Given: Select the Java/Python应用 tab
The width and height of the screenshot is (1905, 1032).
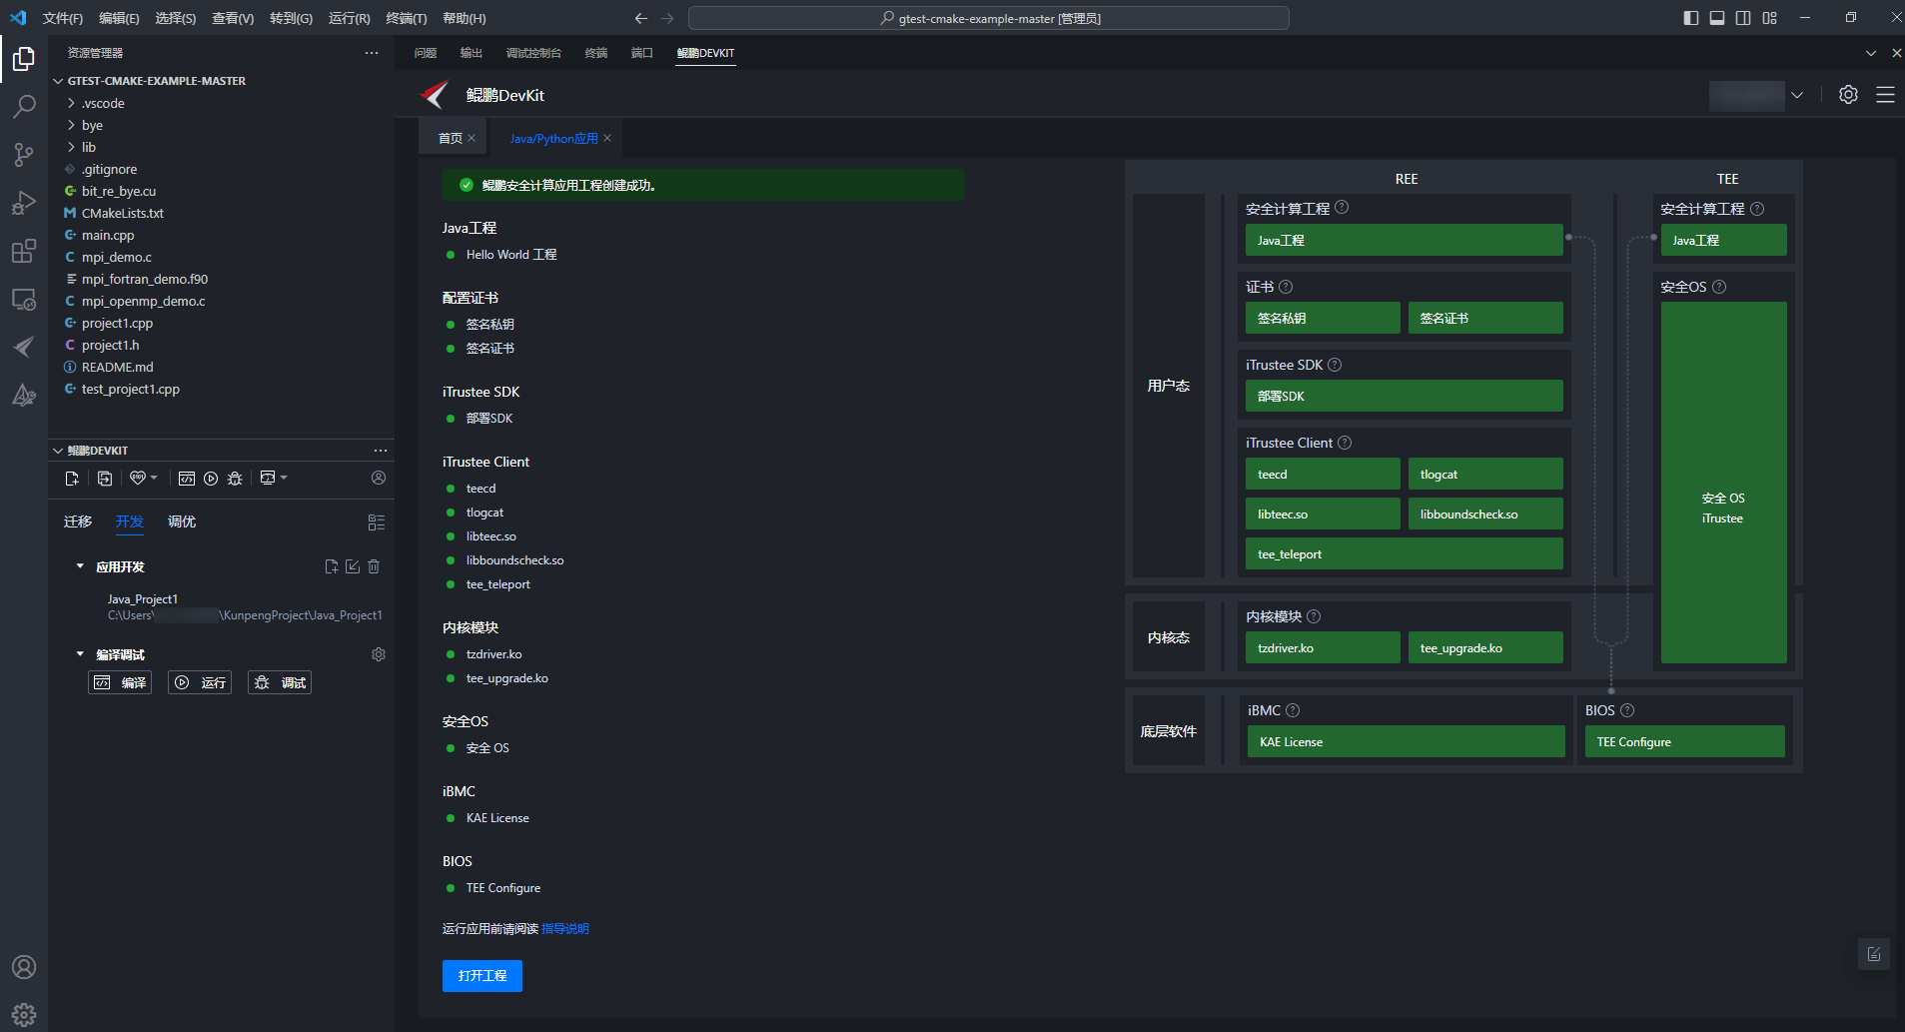Looking at the screenshot, I should [553, 138].
